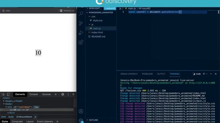Click the number 10 on the webpage

pyautogui.click(x=38, y=53)
